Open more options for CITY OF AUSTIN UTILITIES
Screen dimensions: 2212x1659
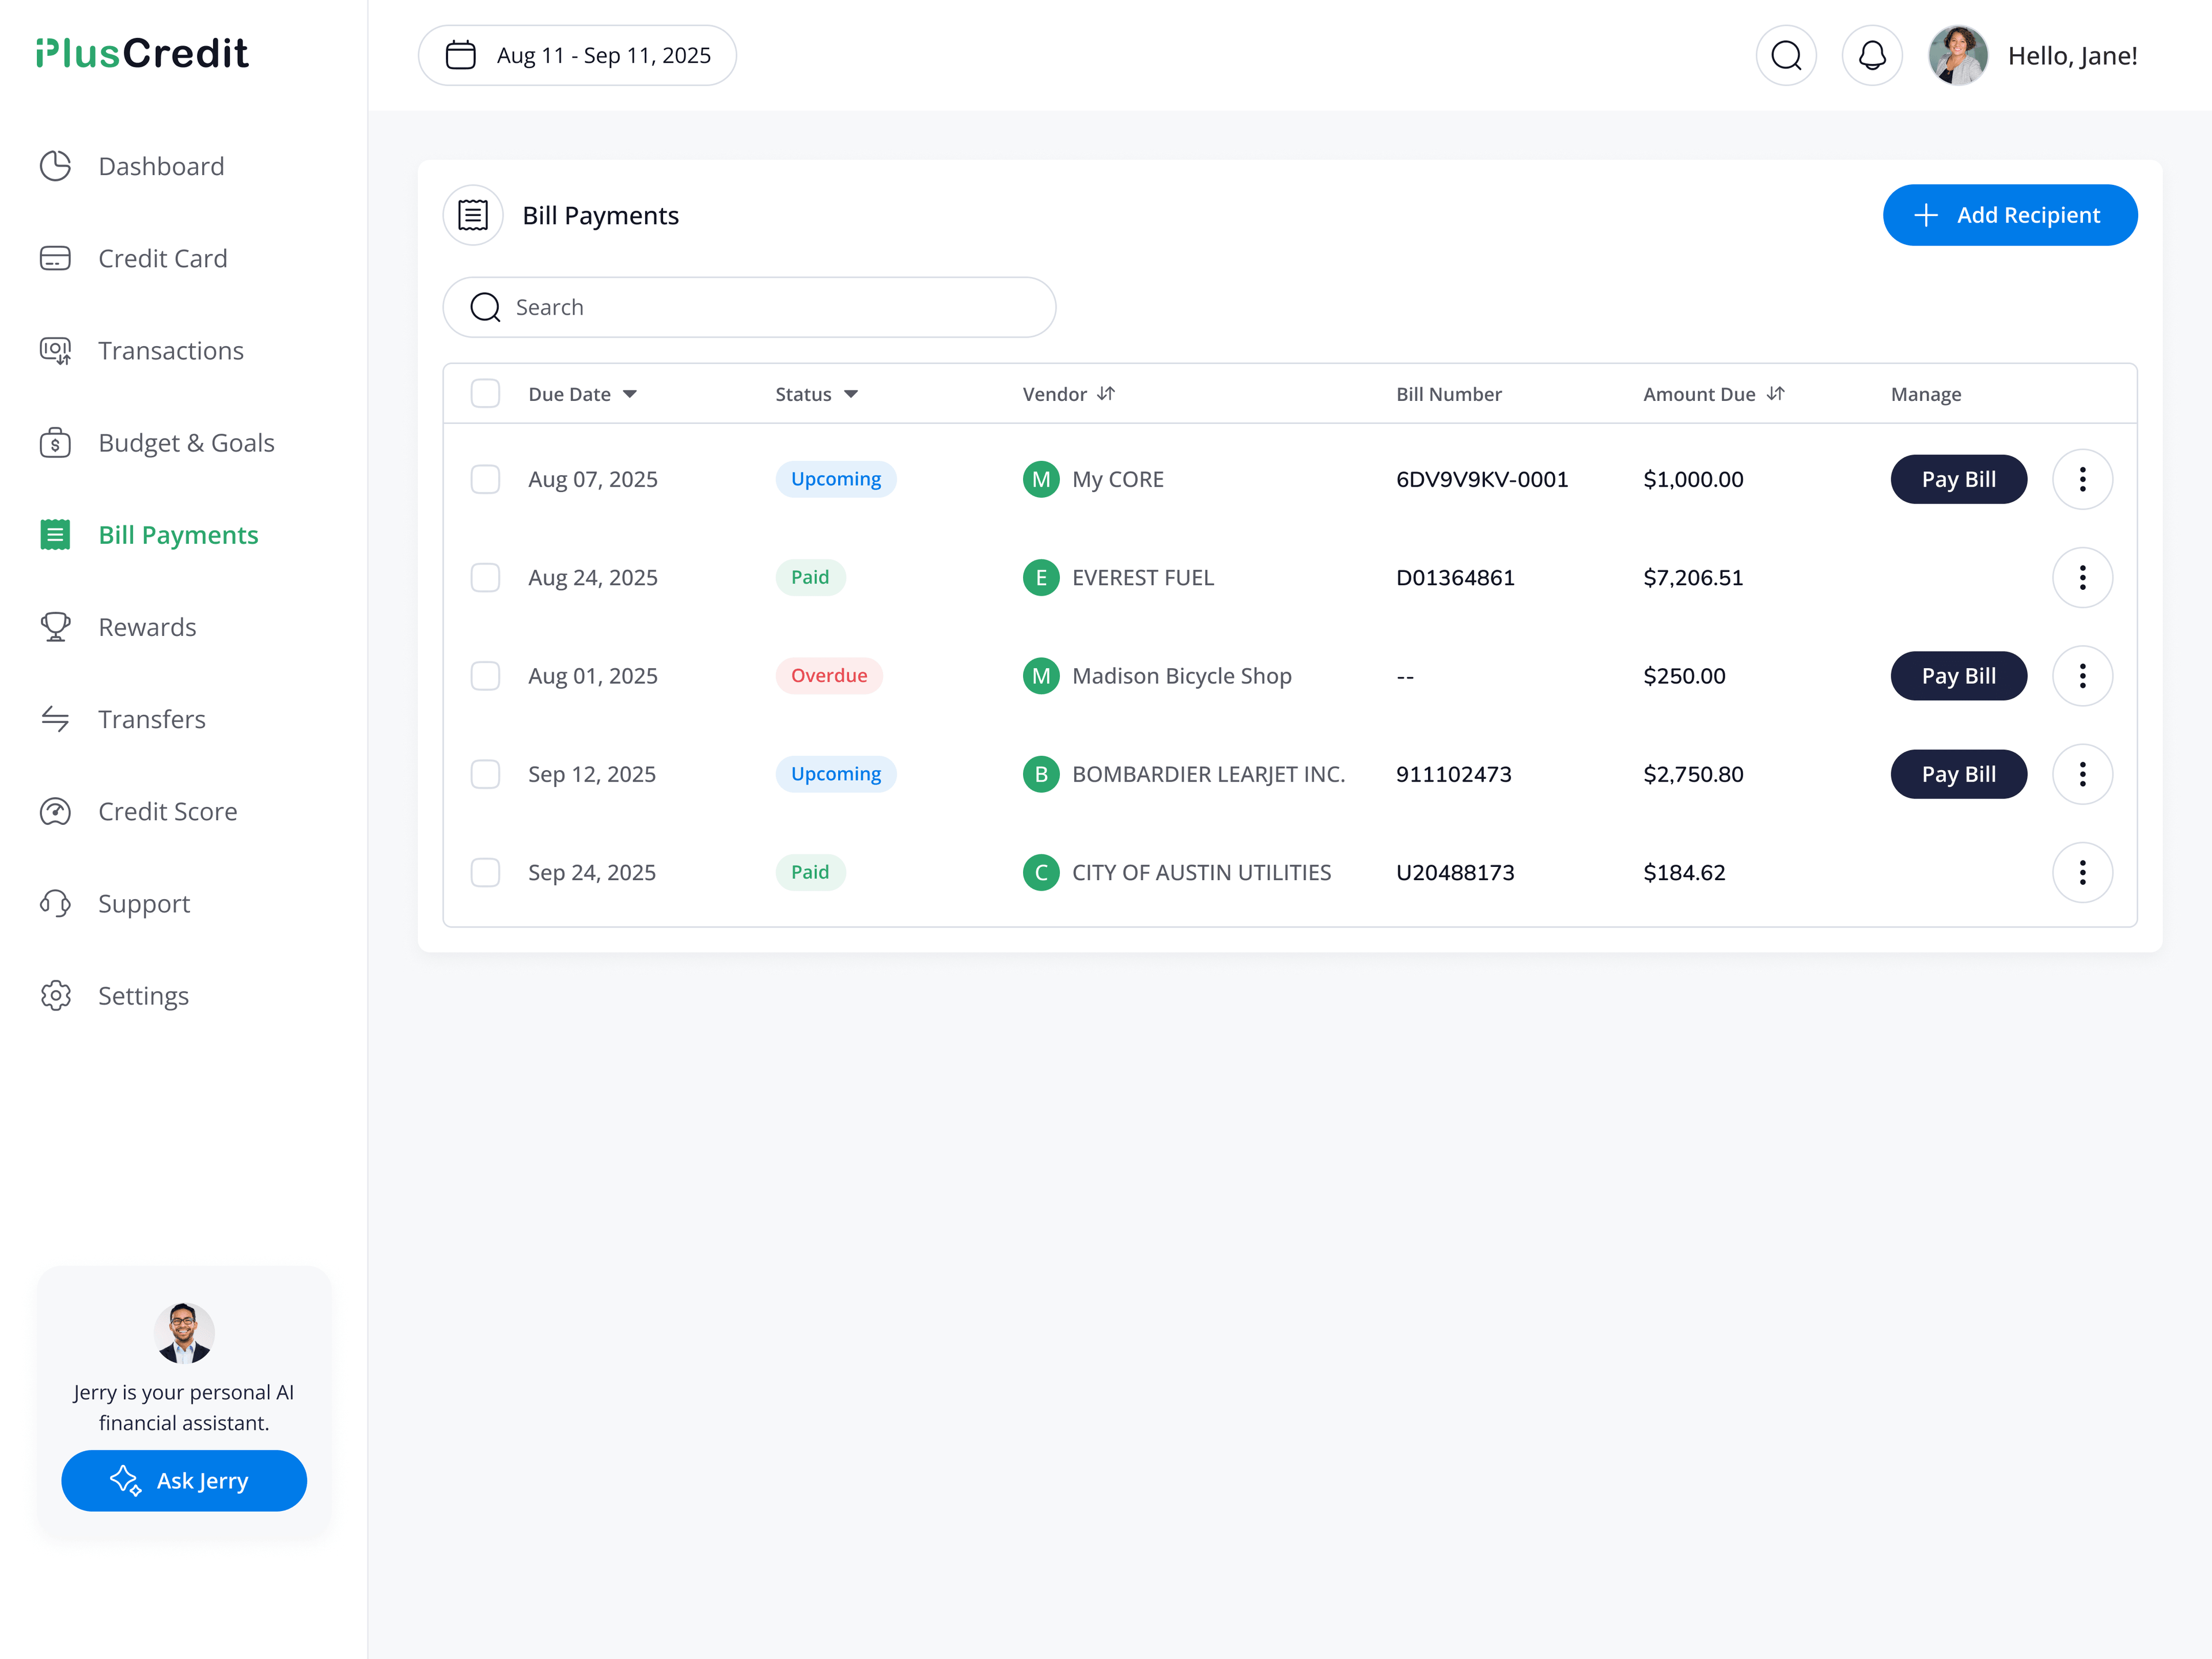click(2083, 872)
